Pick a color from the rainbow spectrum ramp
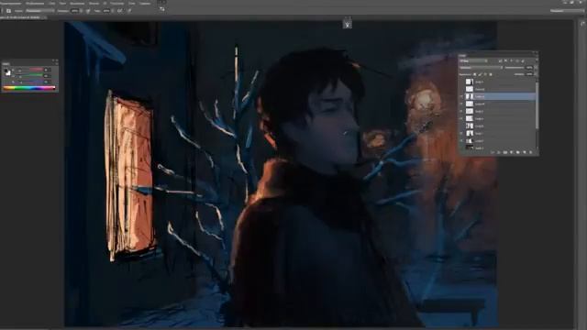587x330 pixels. point(29,88)
